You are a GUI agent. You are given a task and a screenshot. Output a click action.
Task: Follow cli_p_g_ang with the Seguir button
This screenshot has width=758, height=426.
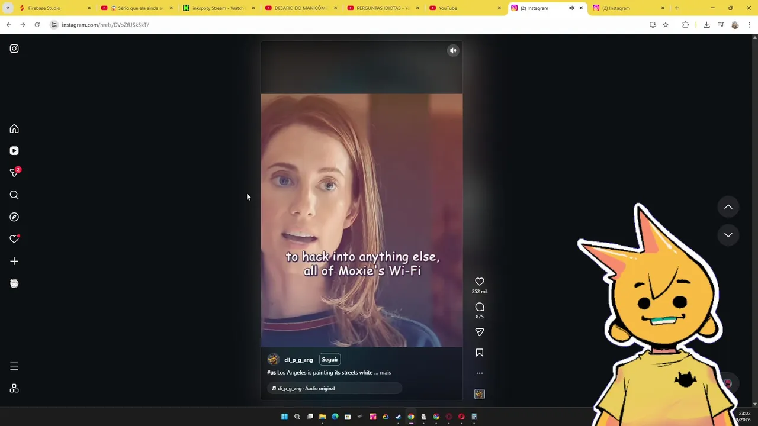pos(330,360)
